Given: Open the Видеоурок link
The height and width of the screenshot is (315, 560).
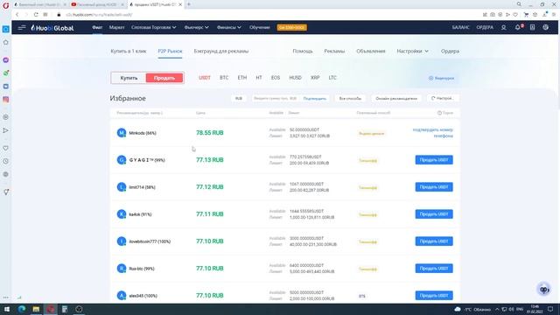Looking at the screenshot, I should 441,78.
